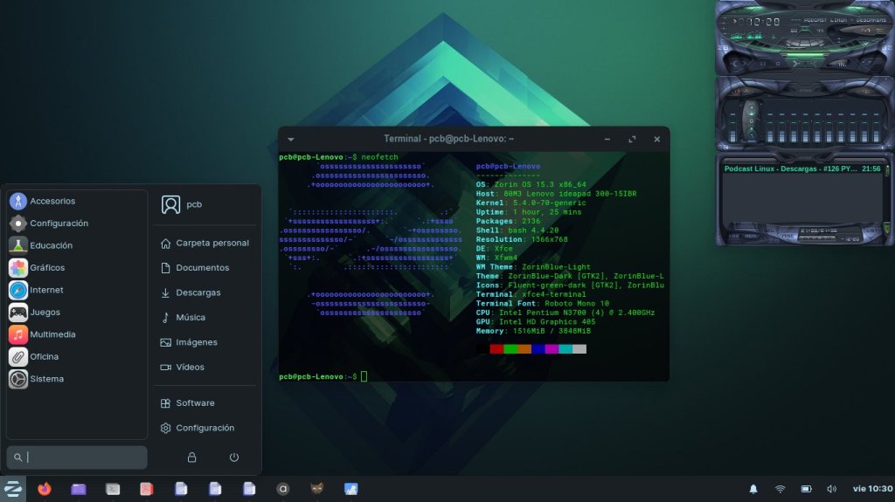Click the battery indicator in the tray
This screenshot has width=895, height=502.
click(x=806, y=489)
